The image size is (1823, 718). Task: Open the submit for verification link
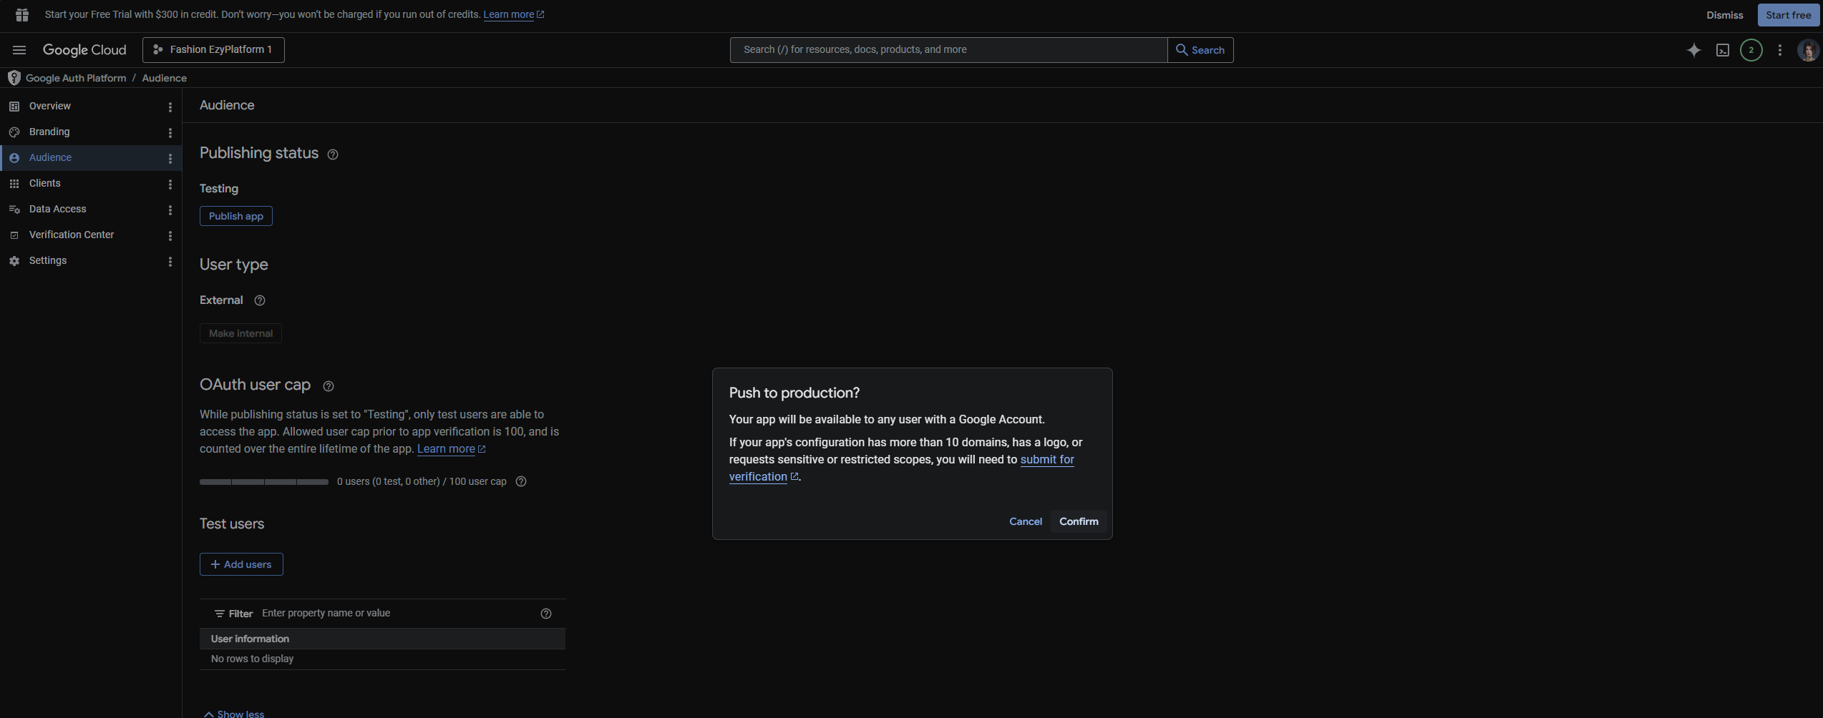click(1046, 460)
